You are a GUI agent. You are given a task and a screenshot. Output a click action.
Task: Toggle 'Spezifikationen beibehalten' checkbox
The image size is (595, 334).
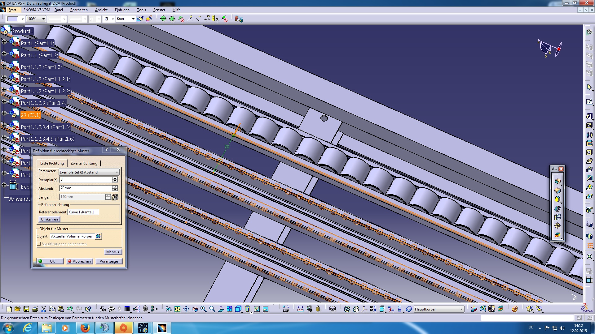39,244
